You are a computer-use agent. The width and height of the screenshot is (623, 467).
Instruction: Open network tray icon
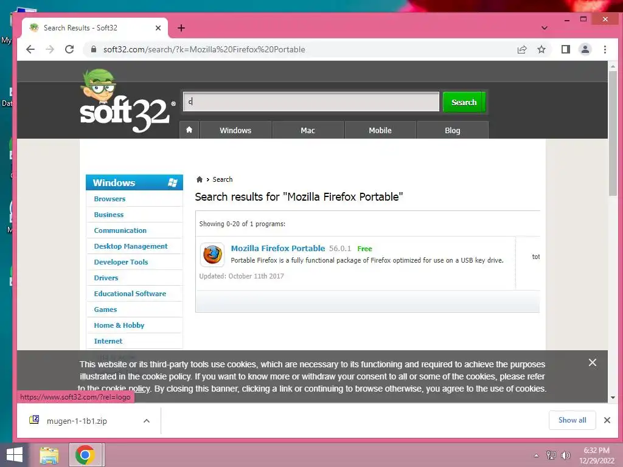(x=551, y=455)
